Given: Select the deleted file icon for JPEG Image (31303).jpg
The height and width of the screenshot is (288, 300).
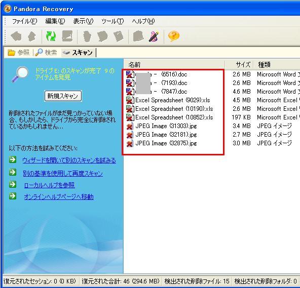Looking at the screenshot, I should click(x=130, y=126).
